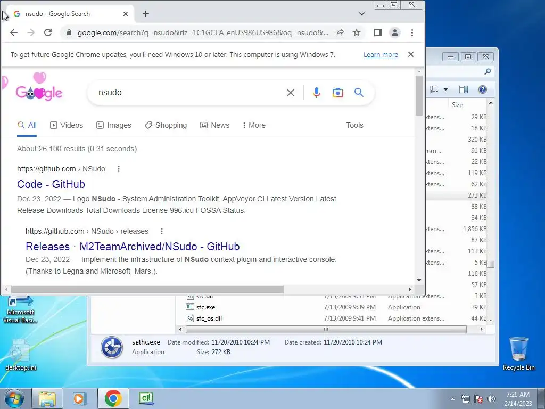545x409 pixels.
Task: Open Windows Explorer from the taskbar
Action: [47, 398]
